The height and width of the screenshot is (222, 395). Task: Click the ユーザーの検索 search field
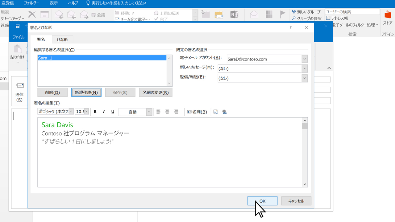pyautogui.click(x=352, y=12)
